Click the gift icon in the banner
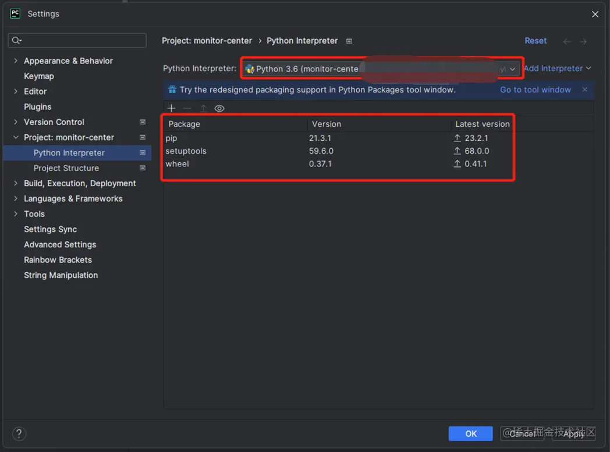The height and width of the screenshot is (452, 610). (x=172, y=90)
